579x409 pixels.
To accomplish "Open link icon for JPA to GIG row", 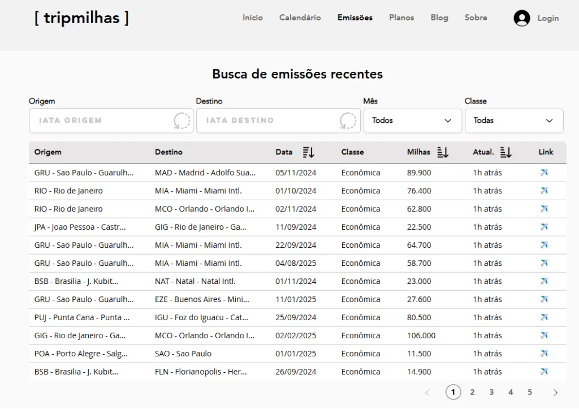I will pos(544,227).
